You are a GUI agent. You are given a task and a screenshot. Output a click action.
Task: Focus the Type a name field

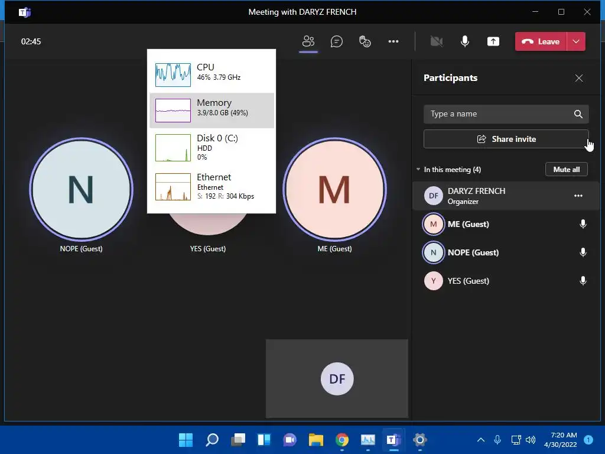[506, 114]
